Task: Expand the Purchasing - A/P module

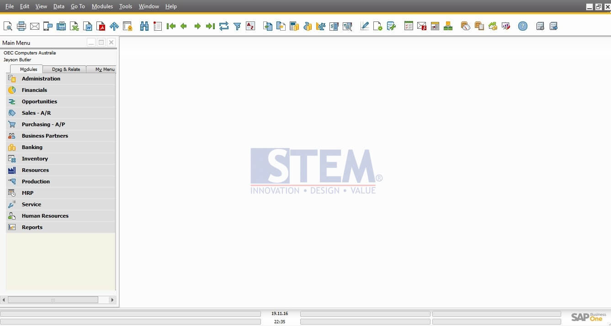Action: point(61,124)
